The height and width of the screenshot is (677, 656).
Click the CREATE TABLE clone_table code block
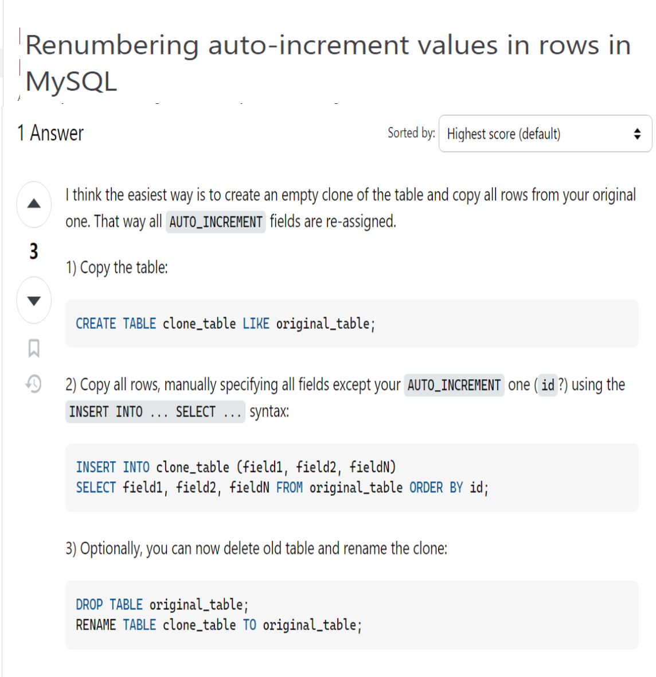point(351,324)
